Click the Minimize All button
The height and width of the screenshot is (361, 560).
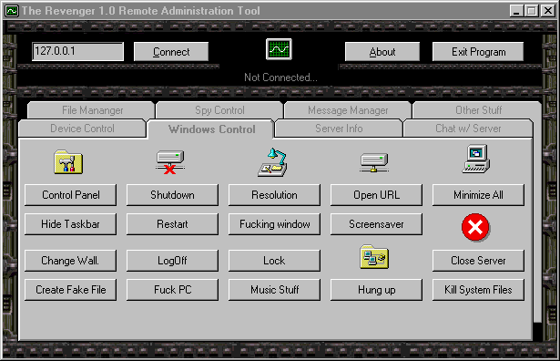click(x=478, y=195)
